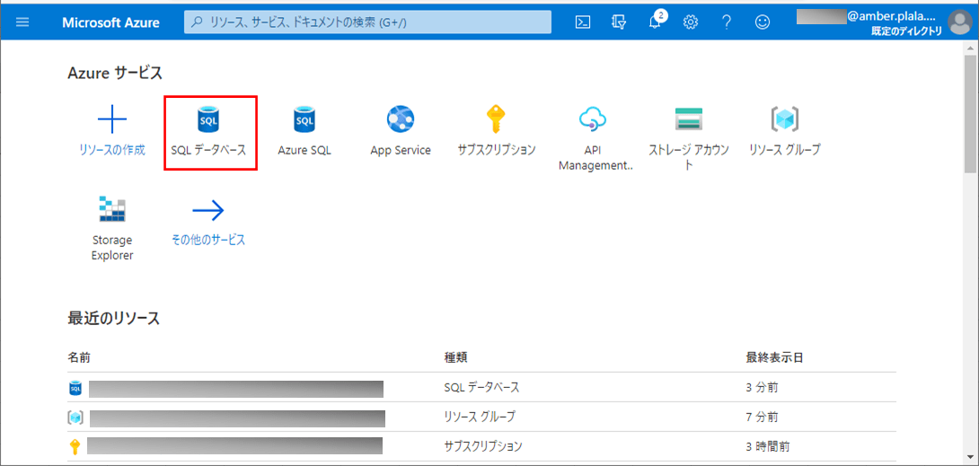
Task: Click the SQL データベース service label
Action: click(208, 150)
